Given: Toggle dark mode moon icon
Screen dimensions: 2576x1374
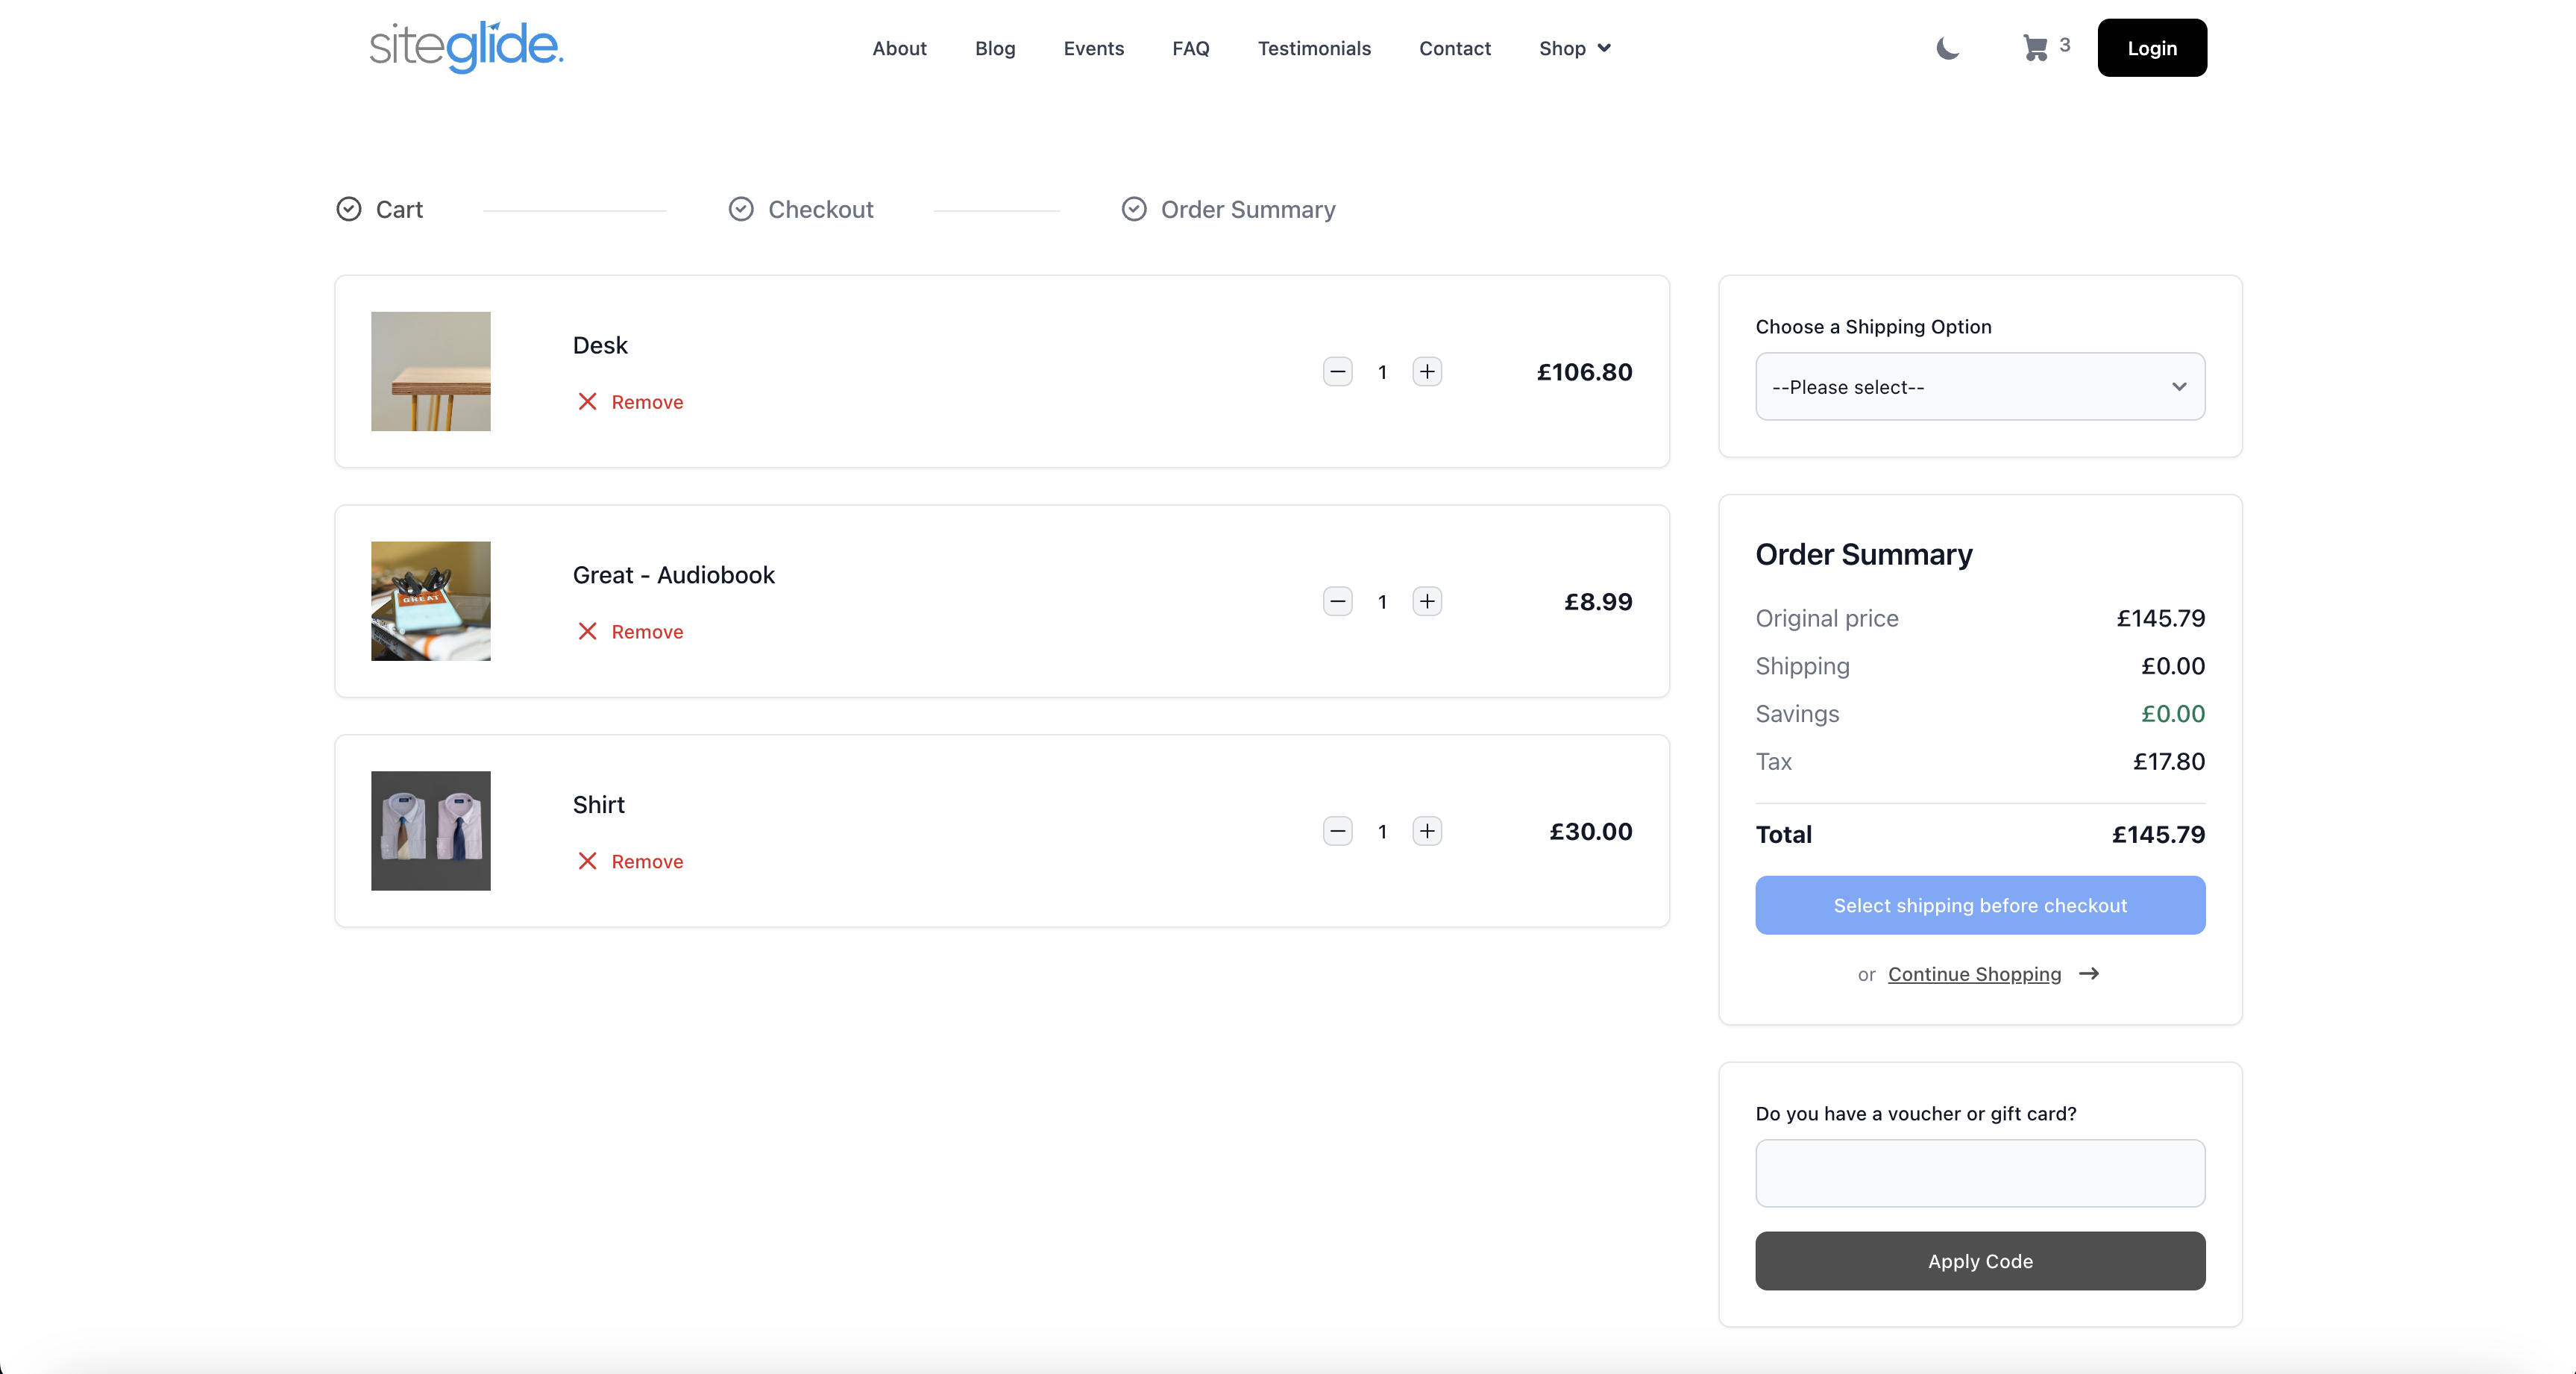Looking at the screenshot, I should click(1947, 48).
